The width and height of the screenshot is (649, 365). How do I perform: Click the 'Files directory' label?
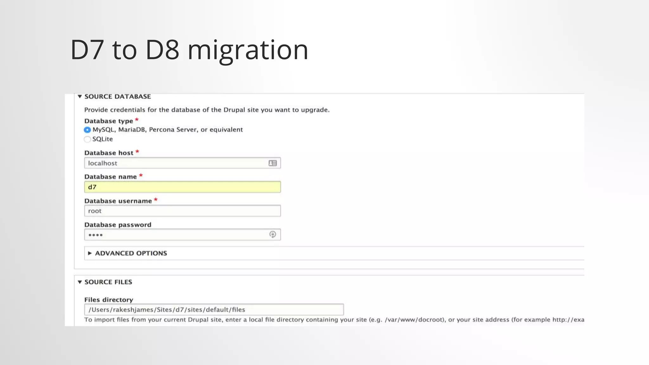coord(109,300)
